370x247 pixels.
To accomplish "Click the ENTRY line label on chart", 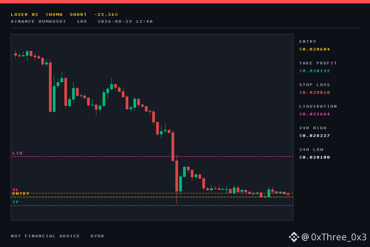I will tap(21, 194).
